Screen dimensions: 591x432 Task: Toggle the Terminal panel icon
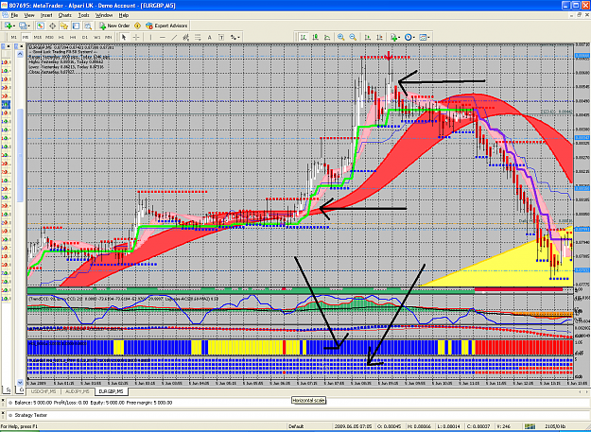tap(76, 26)
